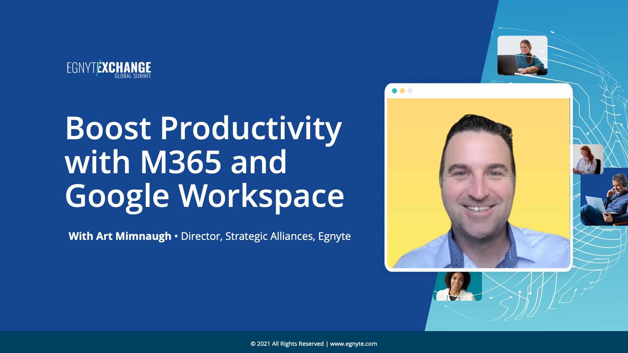Click the Director, Strategic Alliances, Egnyte text

point(266,236)
